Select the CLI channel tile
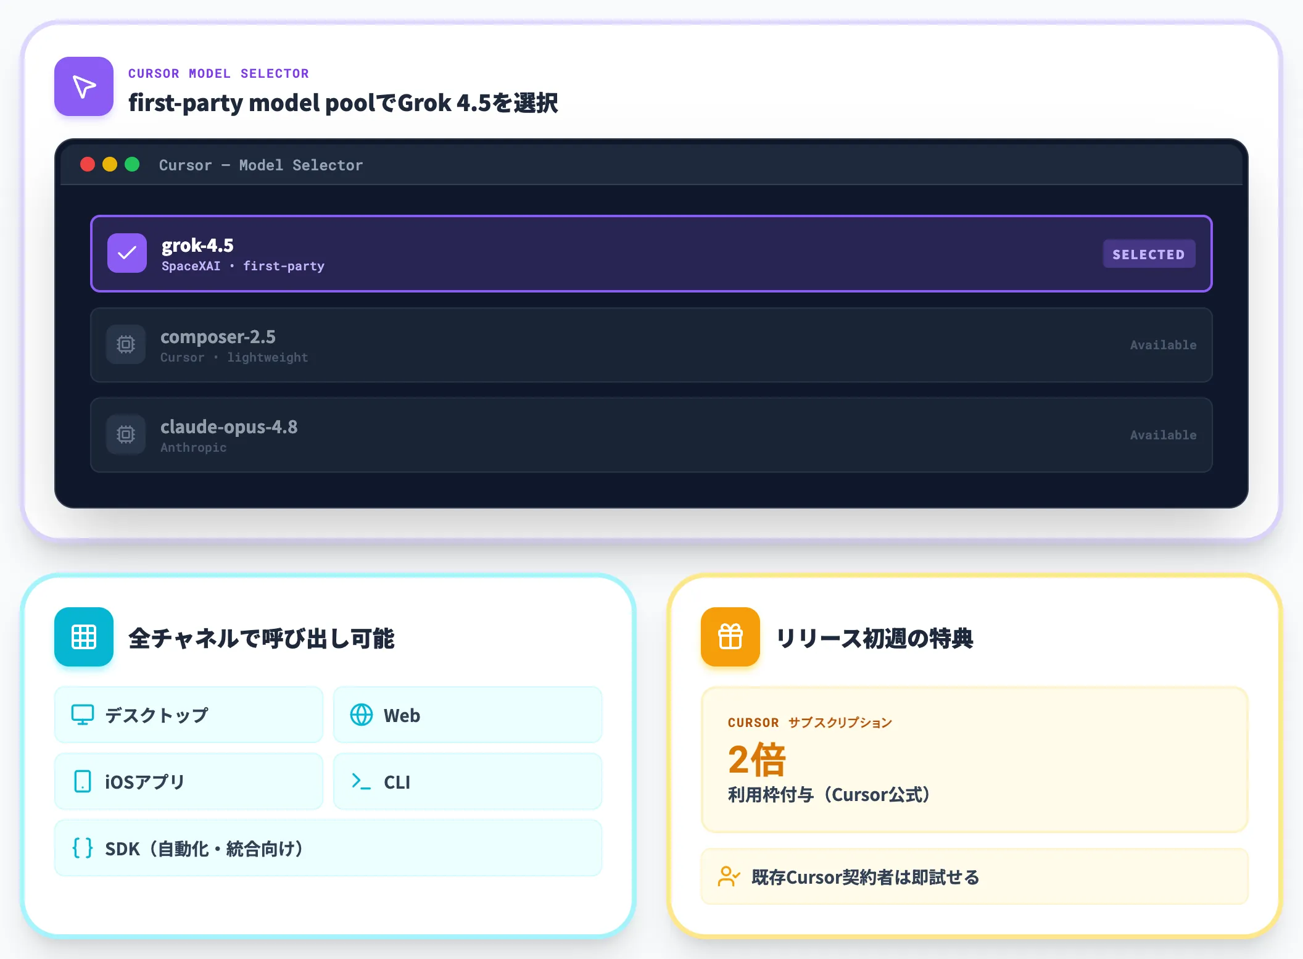 pyautogui.click(x=468, y=781)
